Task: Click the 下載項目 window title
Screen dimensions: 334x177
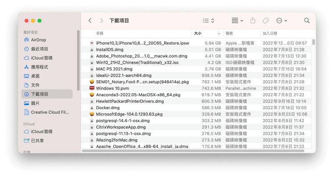Action: point(119,20)
